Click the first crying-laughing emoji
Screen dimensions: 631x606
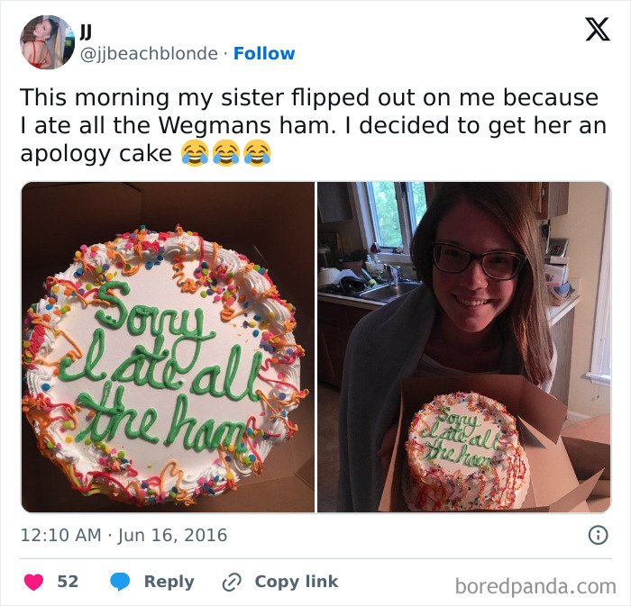(x=195, y=153)
